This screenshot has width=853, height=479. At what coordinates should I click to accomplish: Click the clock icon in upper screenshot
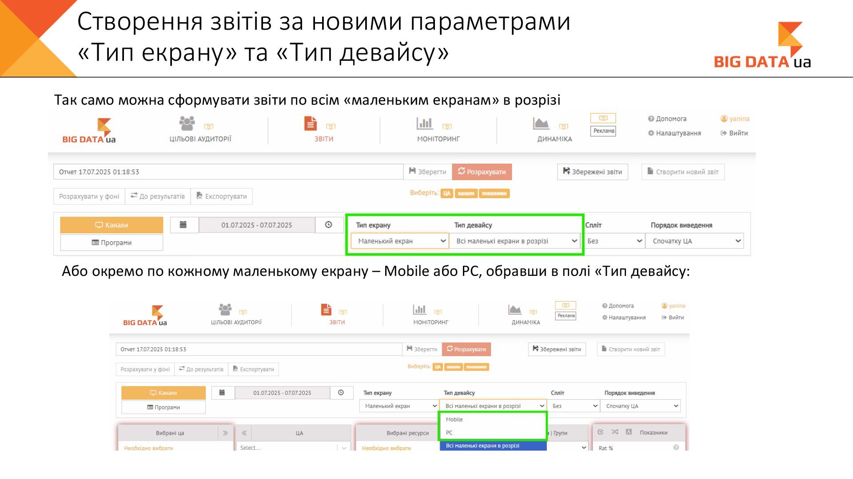point(328,225)
